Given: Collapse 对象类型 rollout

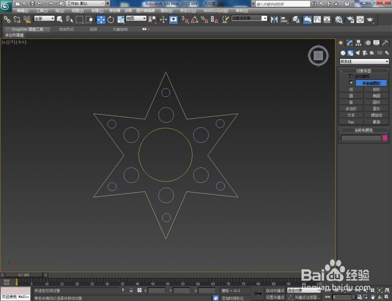Looking at the screenshot, I should [x=363, y=71].
